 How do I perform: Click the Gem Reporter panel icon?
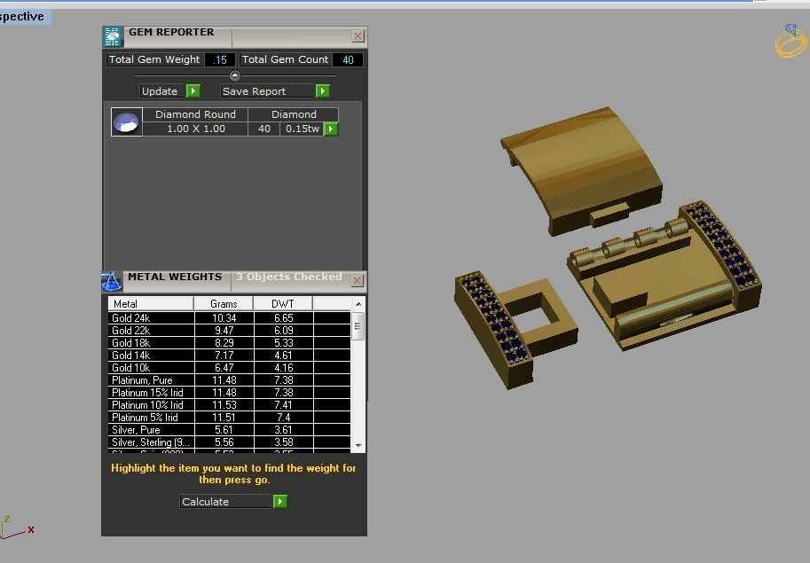click(x=113, y=36)
